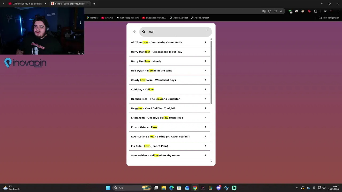Click the payment card icon in address bar
342x192 pixels.
[275, 11]
